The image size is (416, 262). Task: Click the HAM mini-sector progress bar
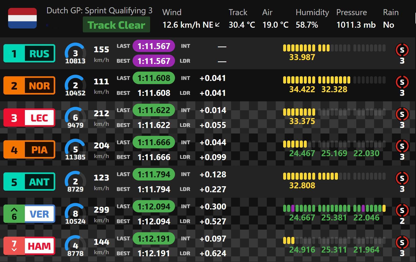pyautogui.click(x=334, y=240)
